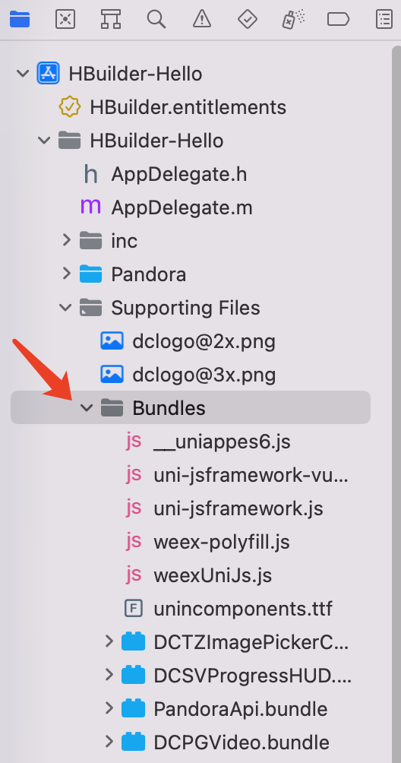
Task: Expand PandoraApi.bundle disclosure arrow
Action: click(109, 708)
